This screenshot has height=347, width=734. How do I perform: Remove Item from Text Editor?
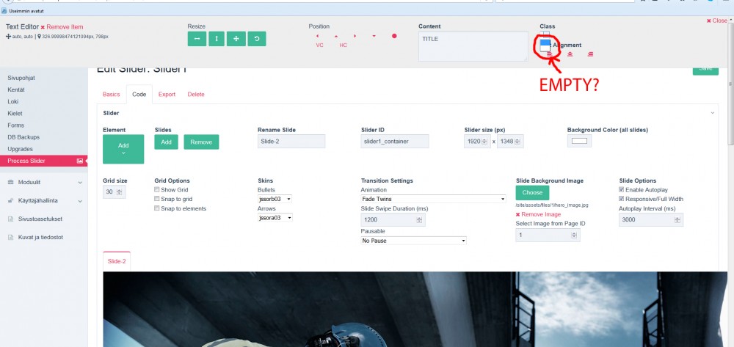[x=62, y=27]
